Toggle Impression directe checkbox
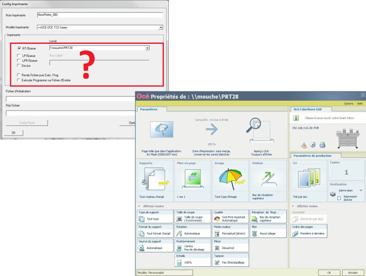 pos(339,198)
